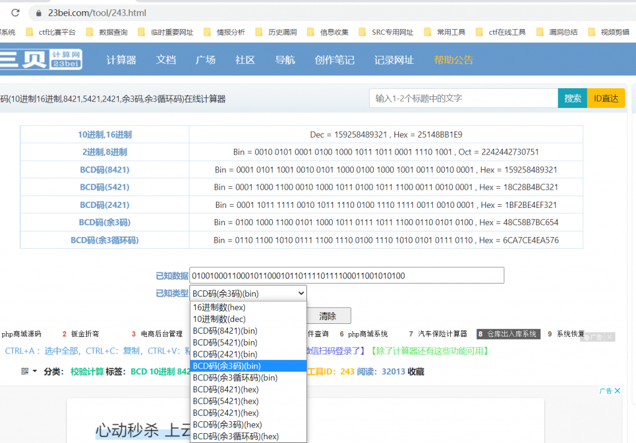Select BCD码(8421)(bin) option
The image size is (636, 443).
[248, 331]
